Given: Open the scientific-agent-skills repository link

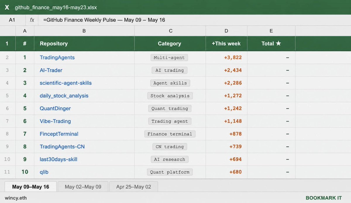Looking at the screenshot, I should pyautogui.click(x=66, y=83).
